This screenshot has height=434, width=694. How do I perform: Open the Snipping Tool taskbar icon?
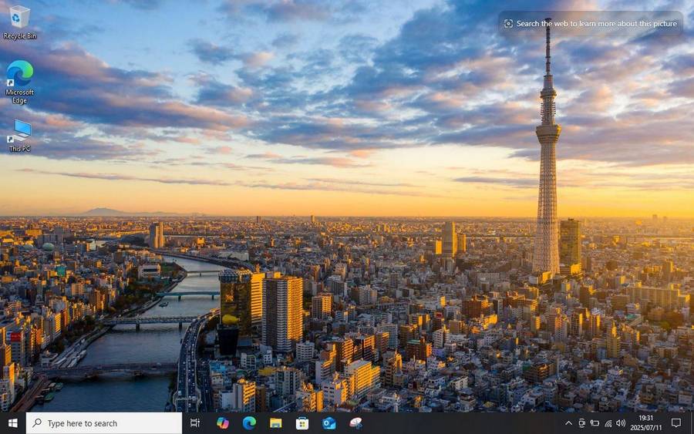pyautogui.click(x=355, y=423)
